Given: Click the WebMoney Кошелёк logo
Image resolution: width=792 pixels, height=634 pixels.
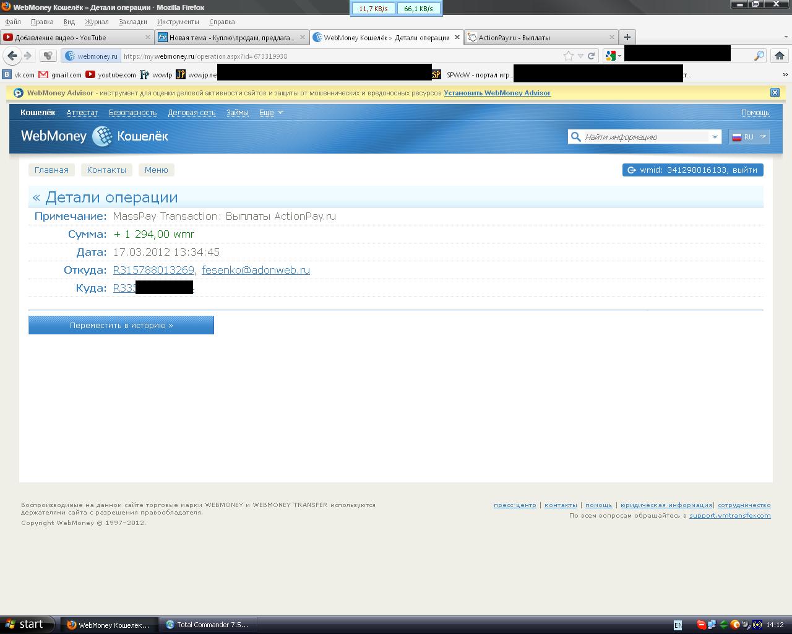Looking at the screenshot, I should (x=95, y=136).
